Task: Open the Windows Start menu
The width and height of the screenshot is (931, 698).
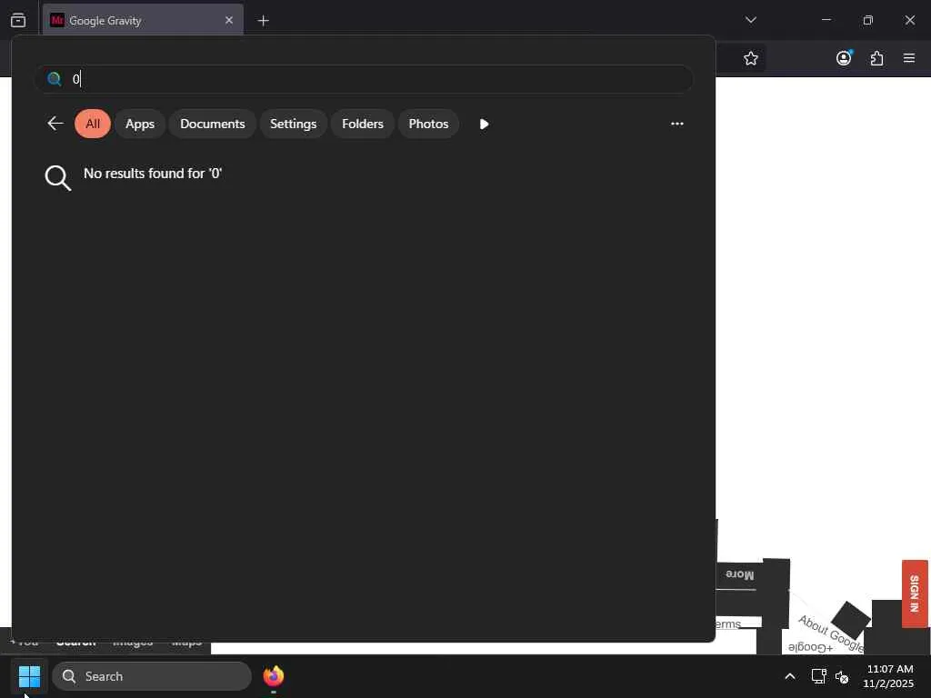Action: [29, 676]
